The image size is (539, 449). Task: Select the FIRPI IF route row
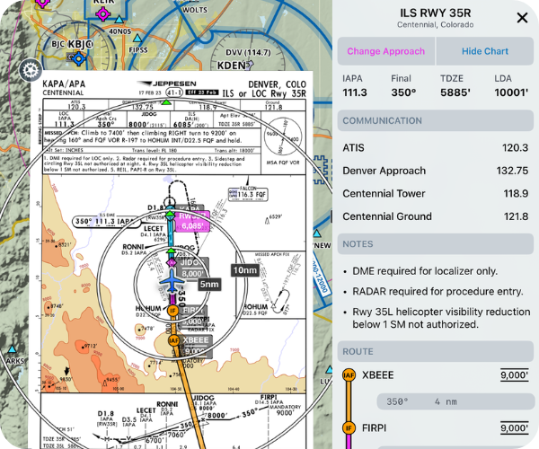435,428
